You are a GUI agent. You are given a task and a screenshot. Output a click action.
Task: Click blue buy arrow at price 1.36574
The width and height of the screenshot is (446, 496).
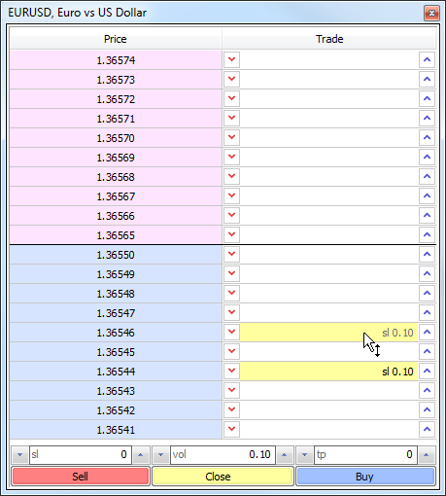427,59
